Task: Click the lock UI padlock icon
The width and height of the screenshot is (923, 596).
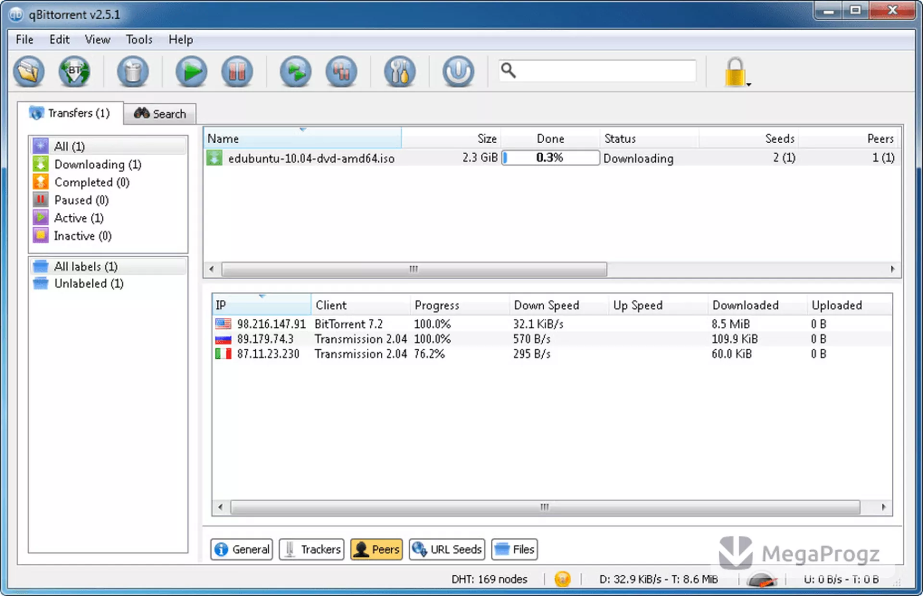Action: (735, 72)
